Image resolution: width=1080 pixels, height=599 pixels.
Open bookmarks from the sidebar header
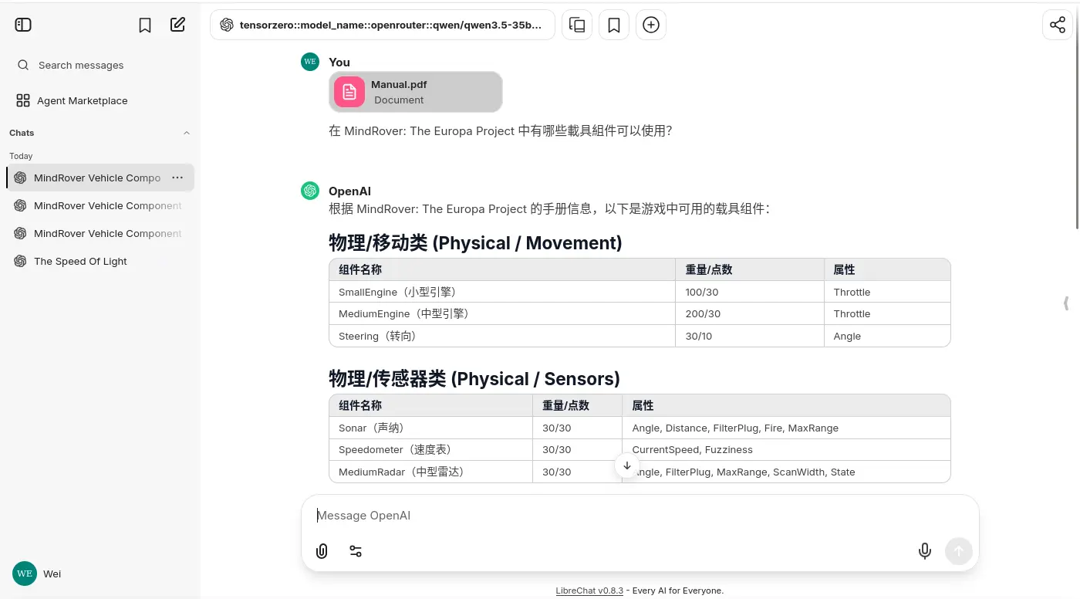[145, 25]
